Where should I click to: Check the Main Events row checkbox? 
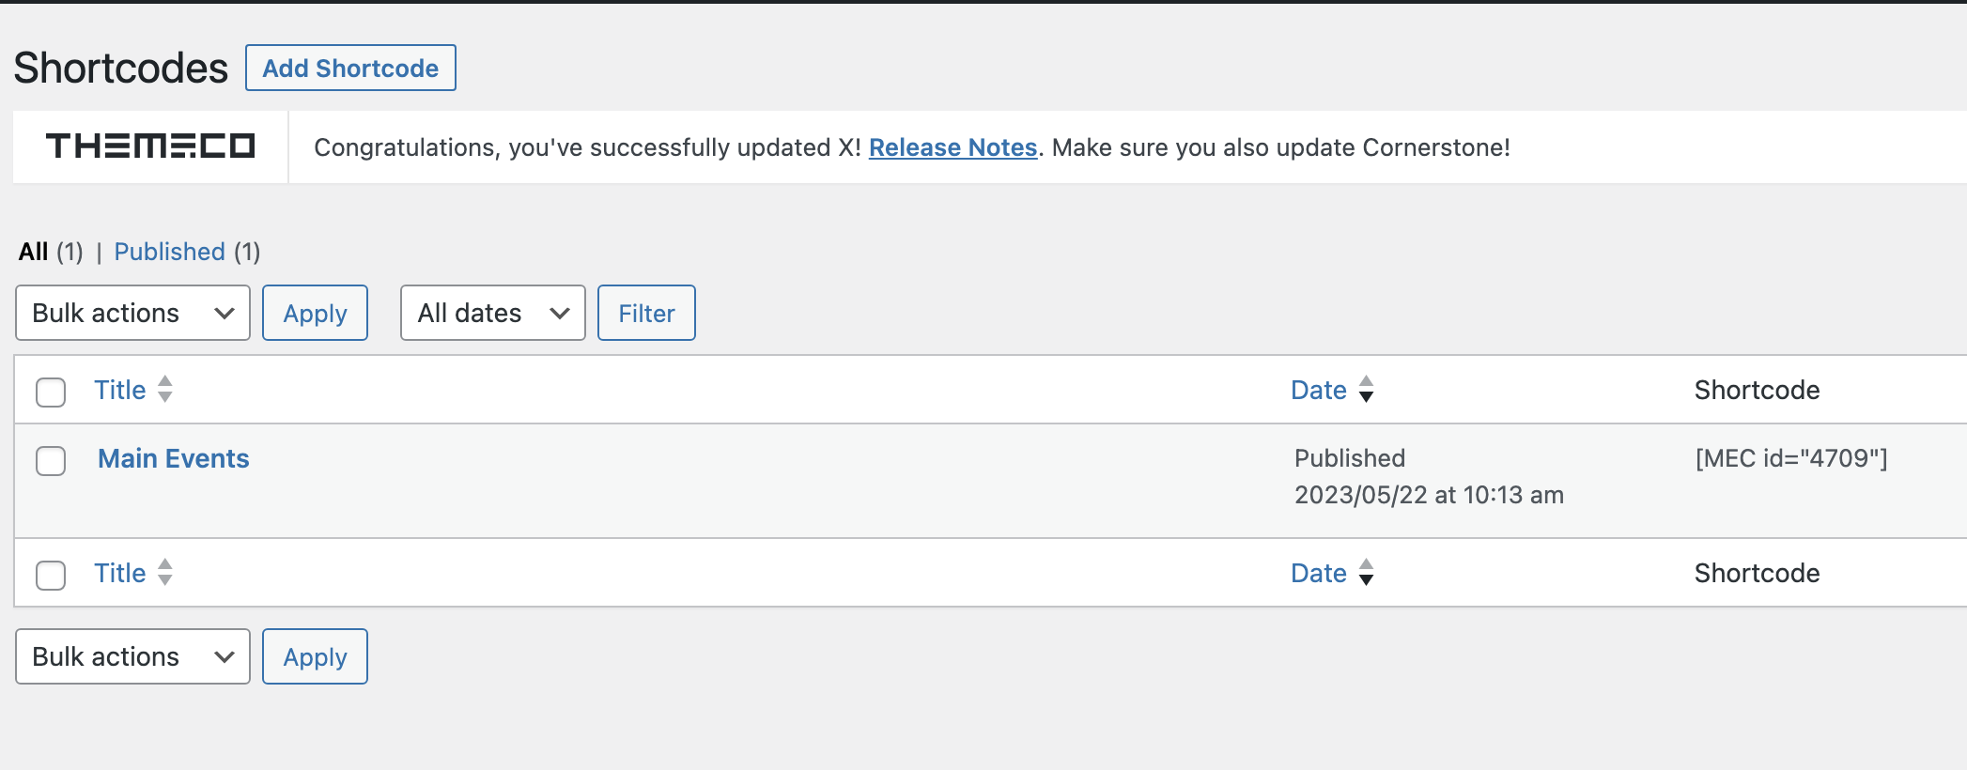[51, 461]
